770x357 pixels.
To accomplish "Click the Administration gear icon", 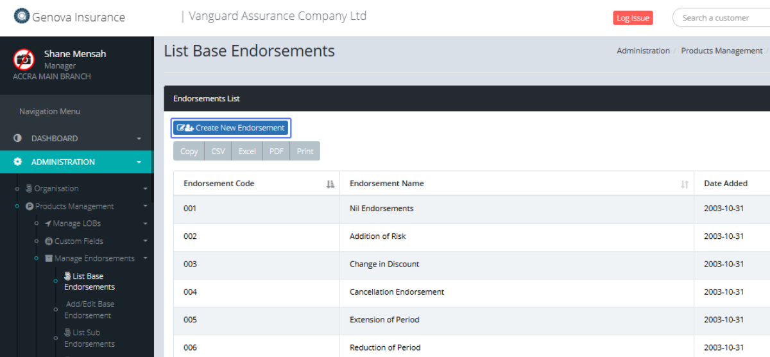I will [17, 162].
